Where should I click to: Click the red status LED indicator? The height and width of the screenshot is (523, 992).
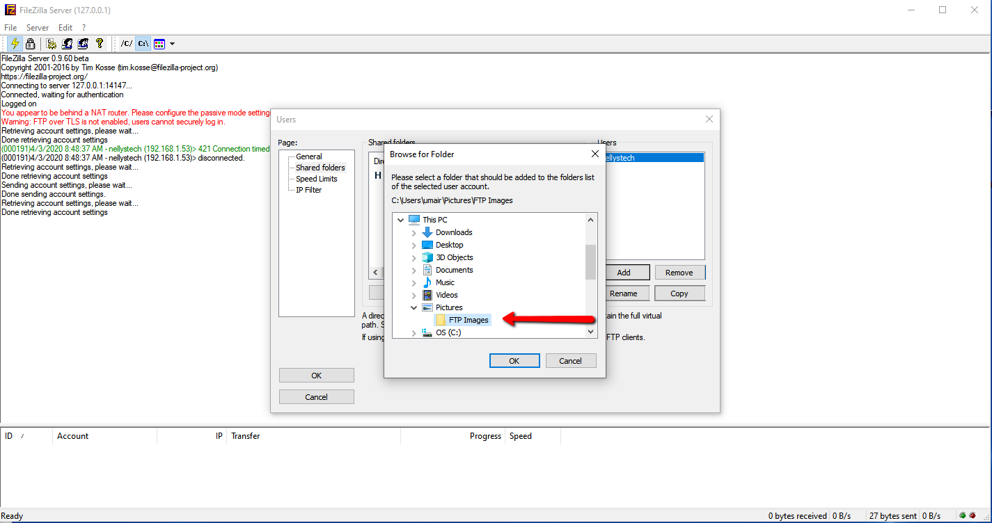coord(973,516)
